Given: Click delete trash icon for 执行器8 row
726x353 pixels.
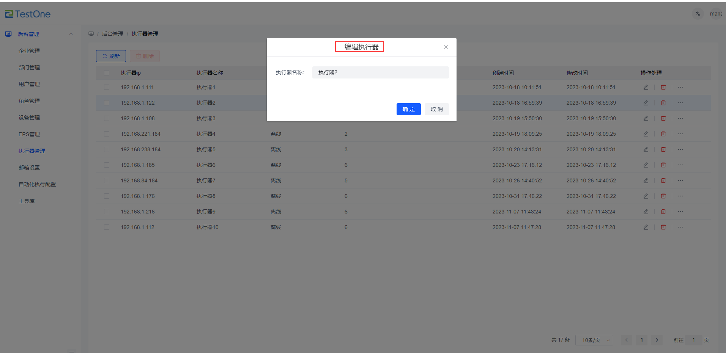Looking at the screenshot, I should tap(663, 196).
